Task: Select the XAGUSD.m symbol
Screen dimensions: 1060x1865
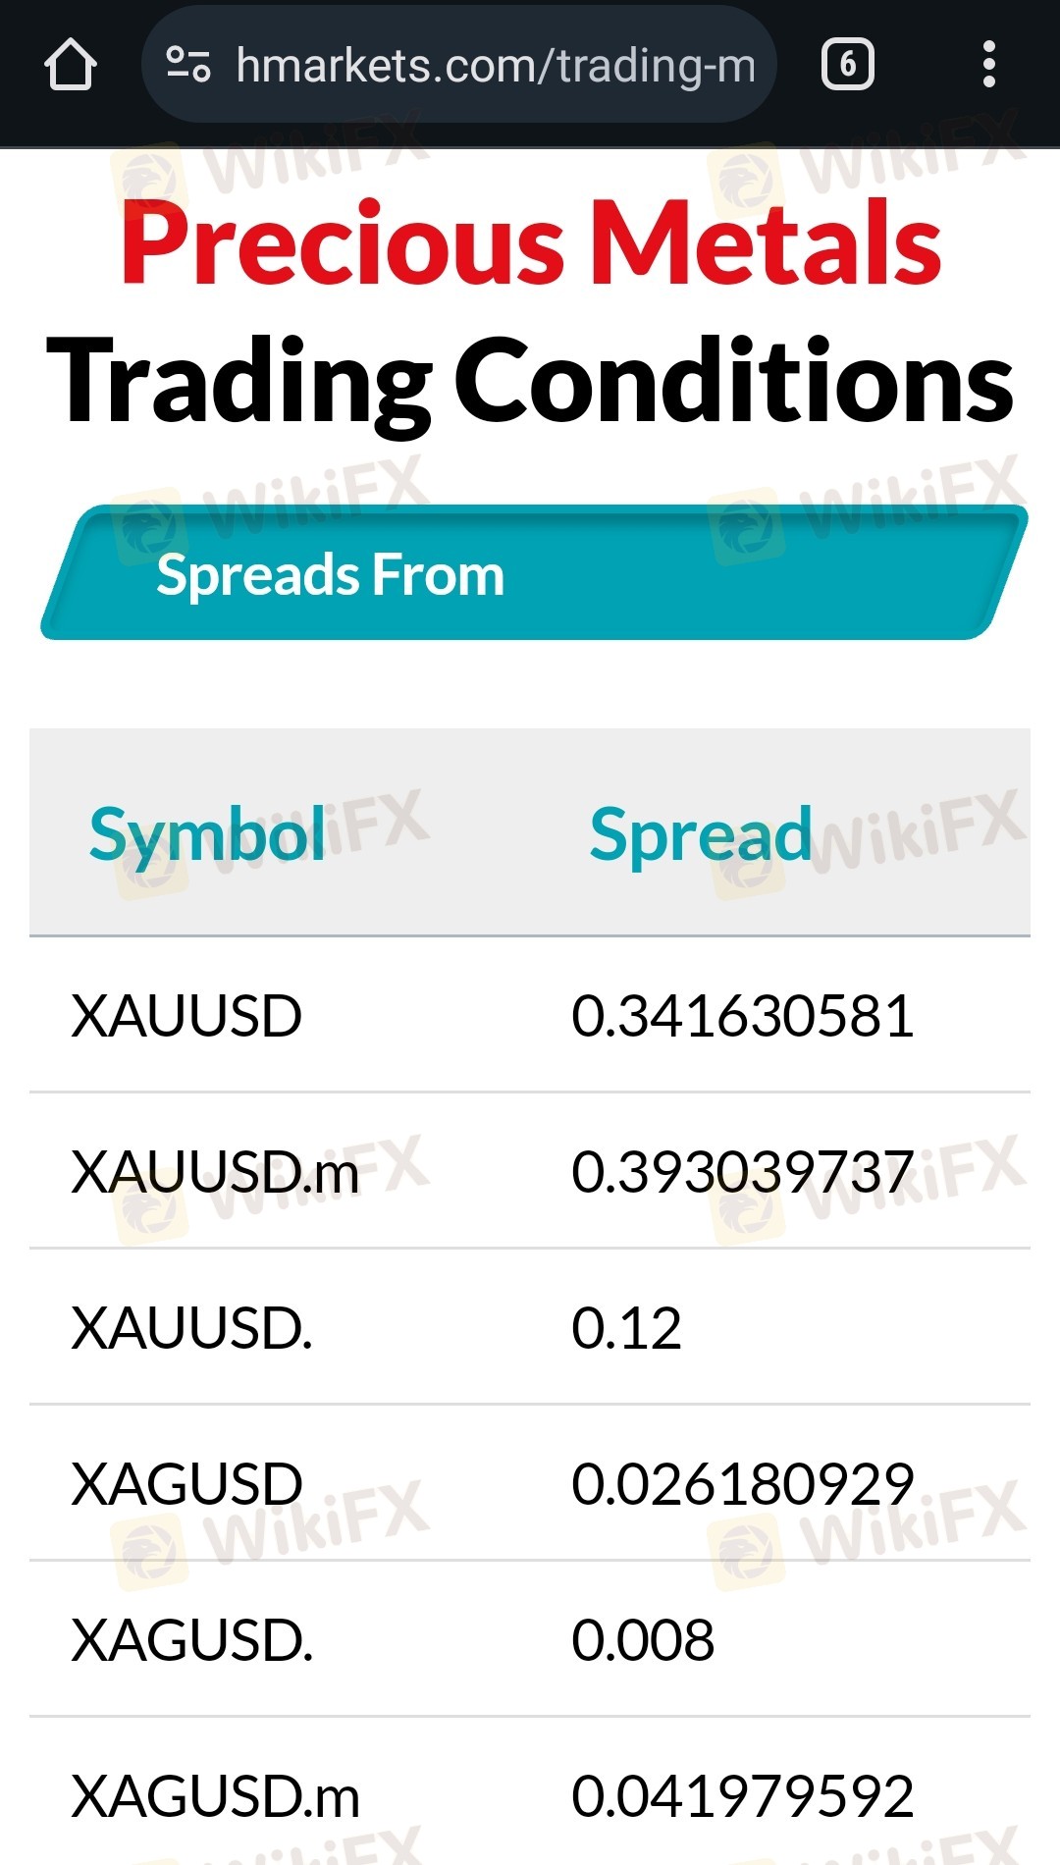Action: [x=216, y=1796]
